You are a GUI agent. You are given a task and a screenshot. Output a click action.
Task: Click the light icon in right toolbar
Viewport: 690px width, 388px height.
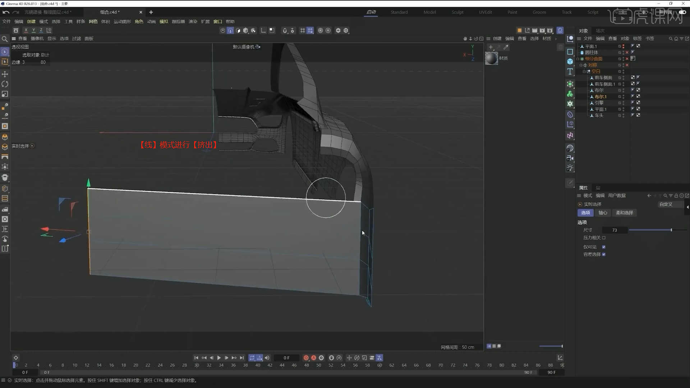(570, 168)
